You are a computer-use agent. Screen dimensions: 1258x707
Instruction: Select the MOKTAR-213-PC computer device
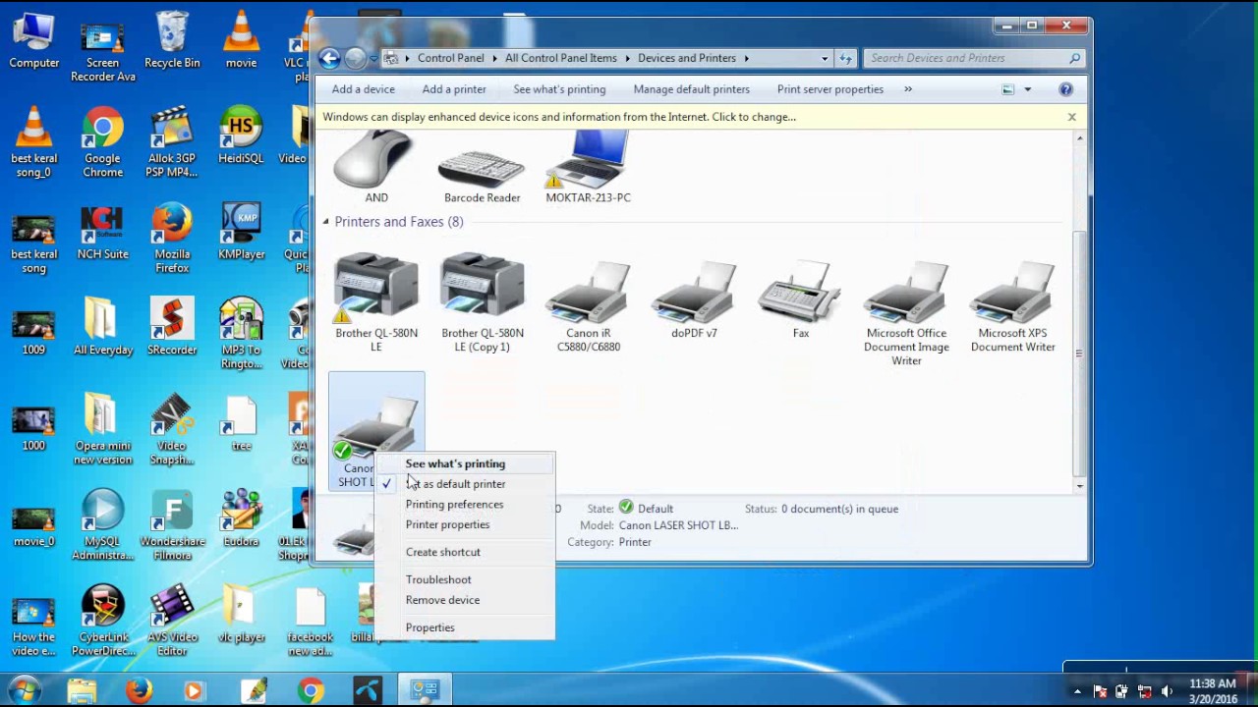click(588, 169)
